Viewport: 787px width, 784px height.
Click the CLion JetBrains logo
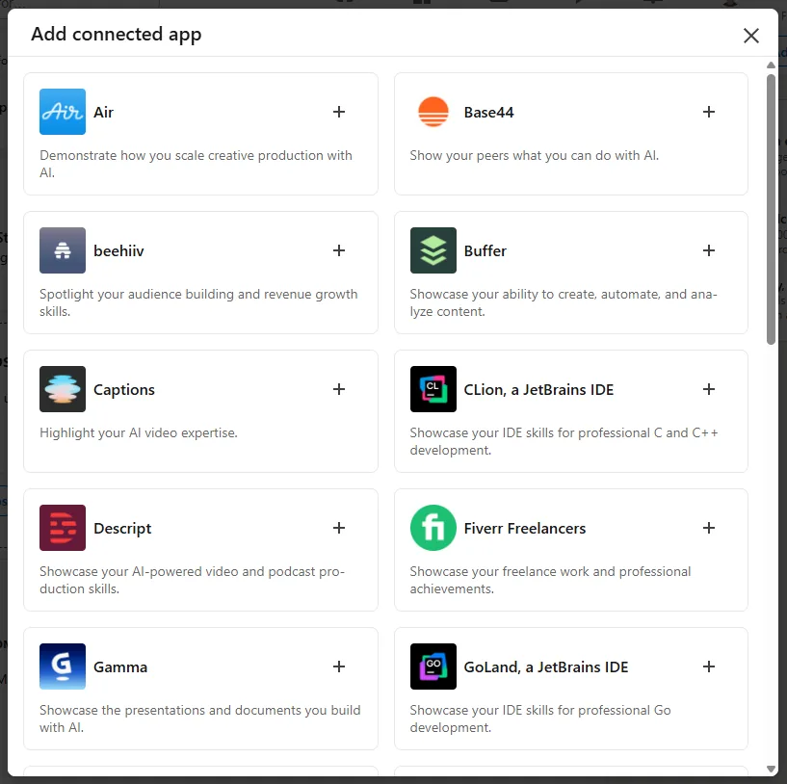[x=433, y=389]
